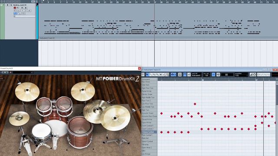Click the round icon right of bar-chart icon

coord(255,75)
